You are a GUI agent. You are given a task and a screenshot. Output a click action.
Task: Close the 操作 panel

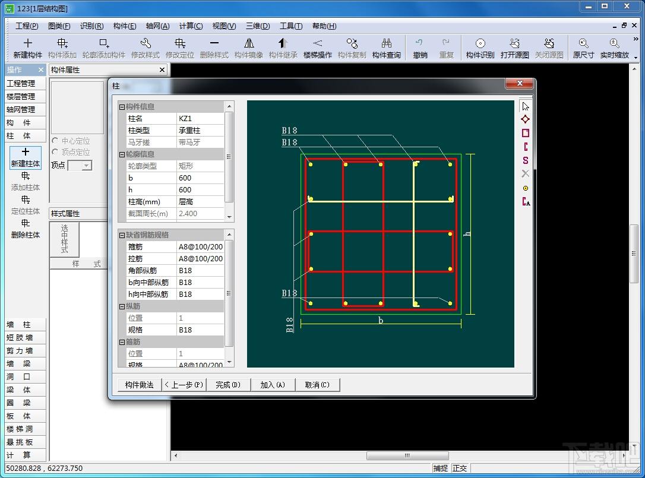[41, 70]
